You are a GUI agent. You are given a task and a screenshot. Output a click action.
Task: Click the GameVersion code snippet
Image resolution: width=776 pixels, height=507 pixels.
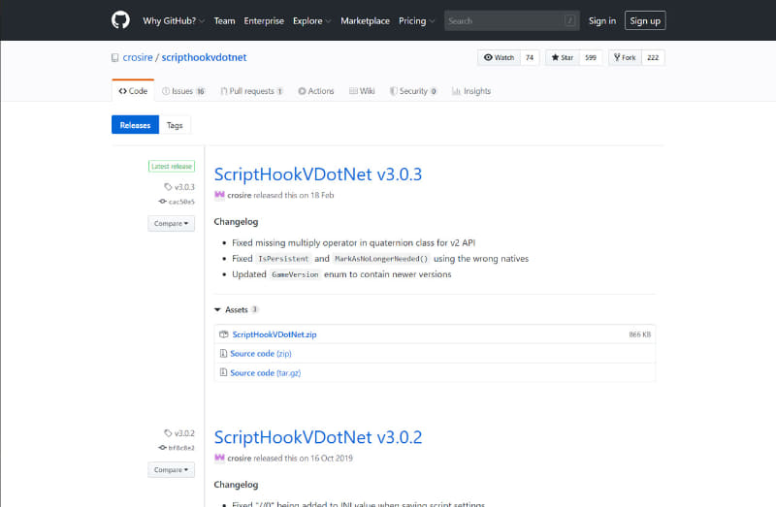[x=295, y=274]
